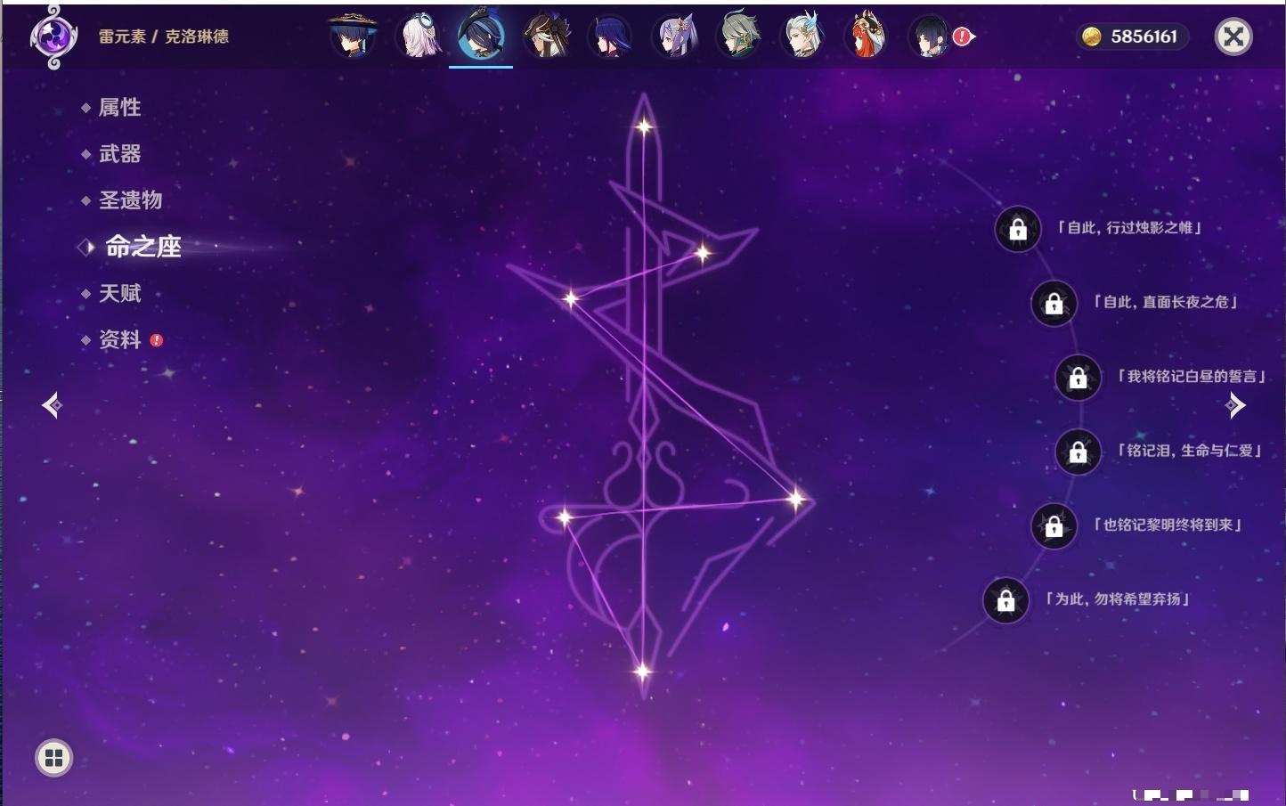The height and width of the screenshot is (806, 1286).
Task: Go to the previous character with the left arrow
Action: (x=52, y=405)
